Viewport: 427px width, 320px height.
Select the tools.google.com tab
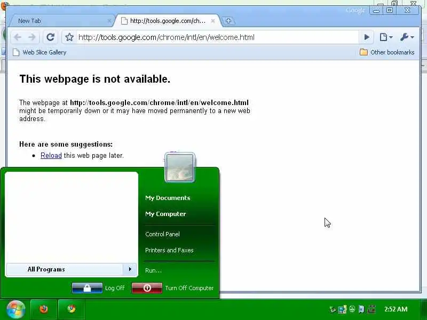[168, 21]
